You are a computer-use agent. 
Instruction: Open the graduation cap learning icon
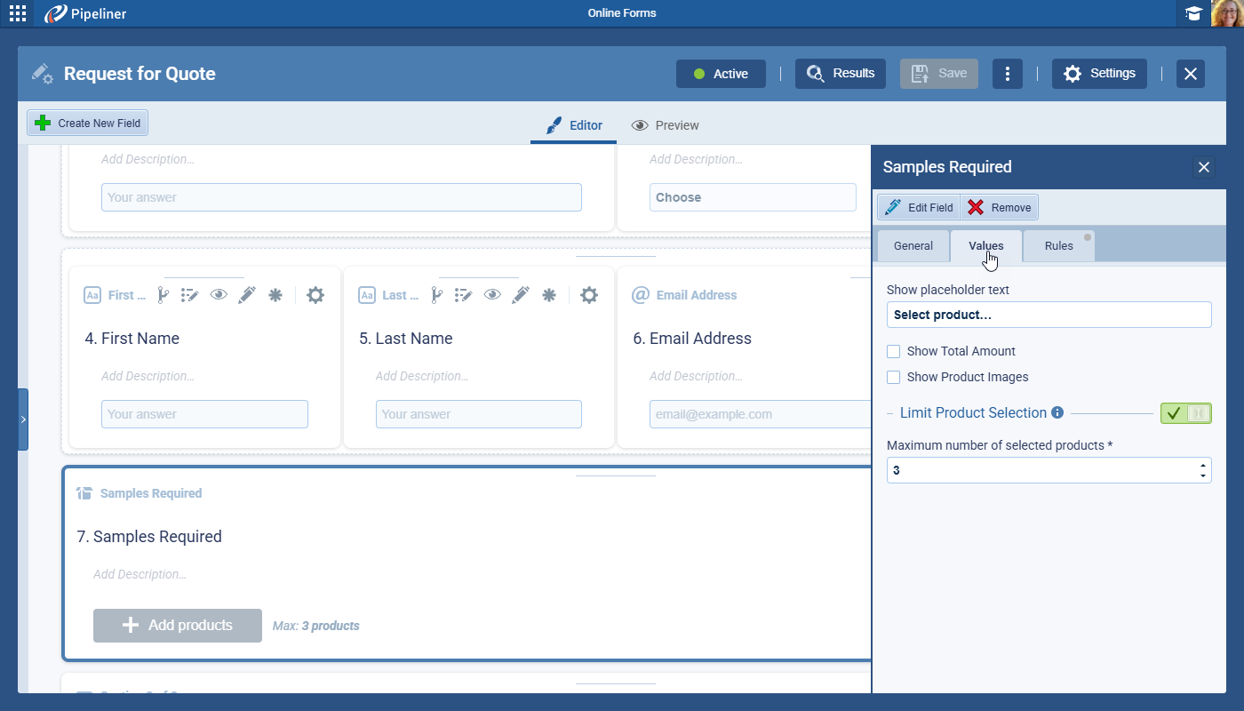click(1193, 13)
